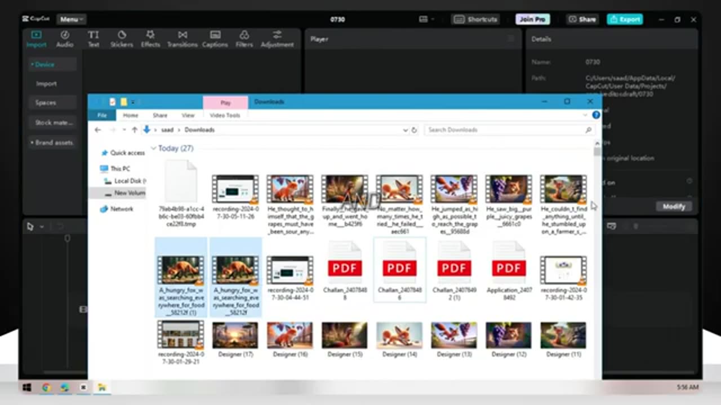Open the CapCut Menu dropdown

pos(71,19)
